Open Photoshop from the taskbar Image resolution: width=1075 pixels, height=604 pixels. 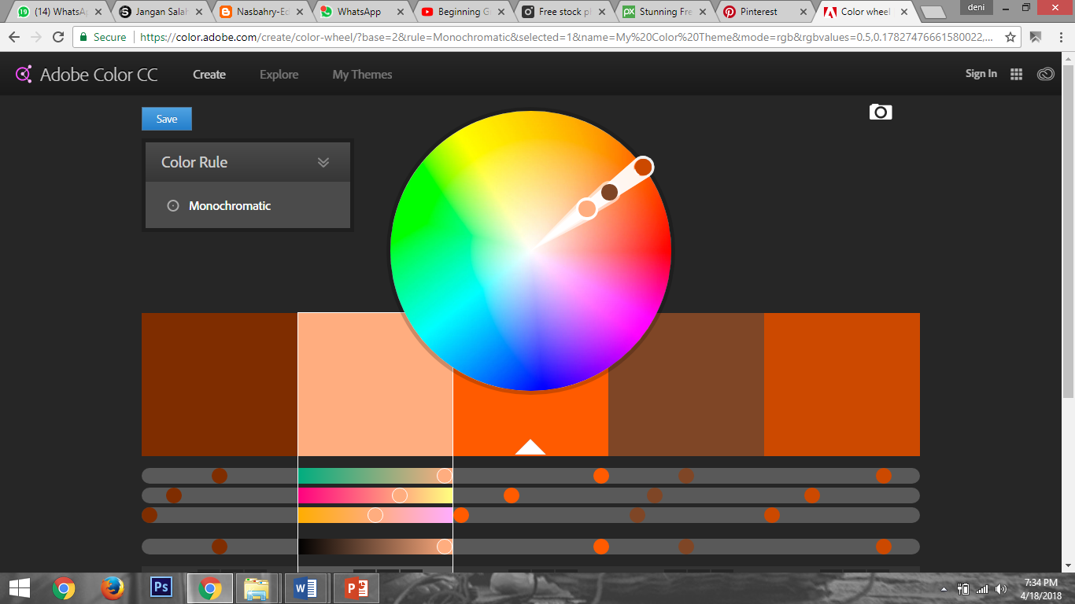pyautogui.click(x=161, y=587)
